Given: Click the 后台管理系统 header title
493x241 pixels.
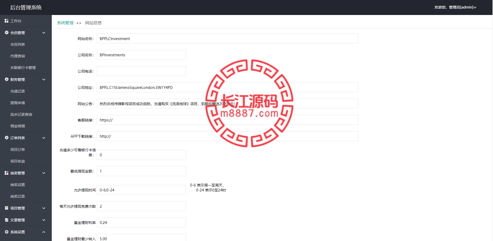Looking at the screenshot, I should pyautogui.click(x=26, y=7).
